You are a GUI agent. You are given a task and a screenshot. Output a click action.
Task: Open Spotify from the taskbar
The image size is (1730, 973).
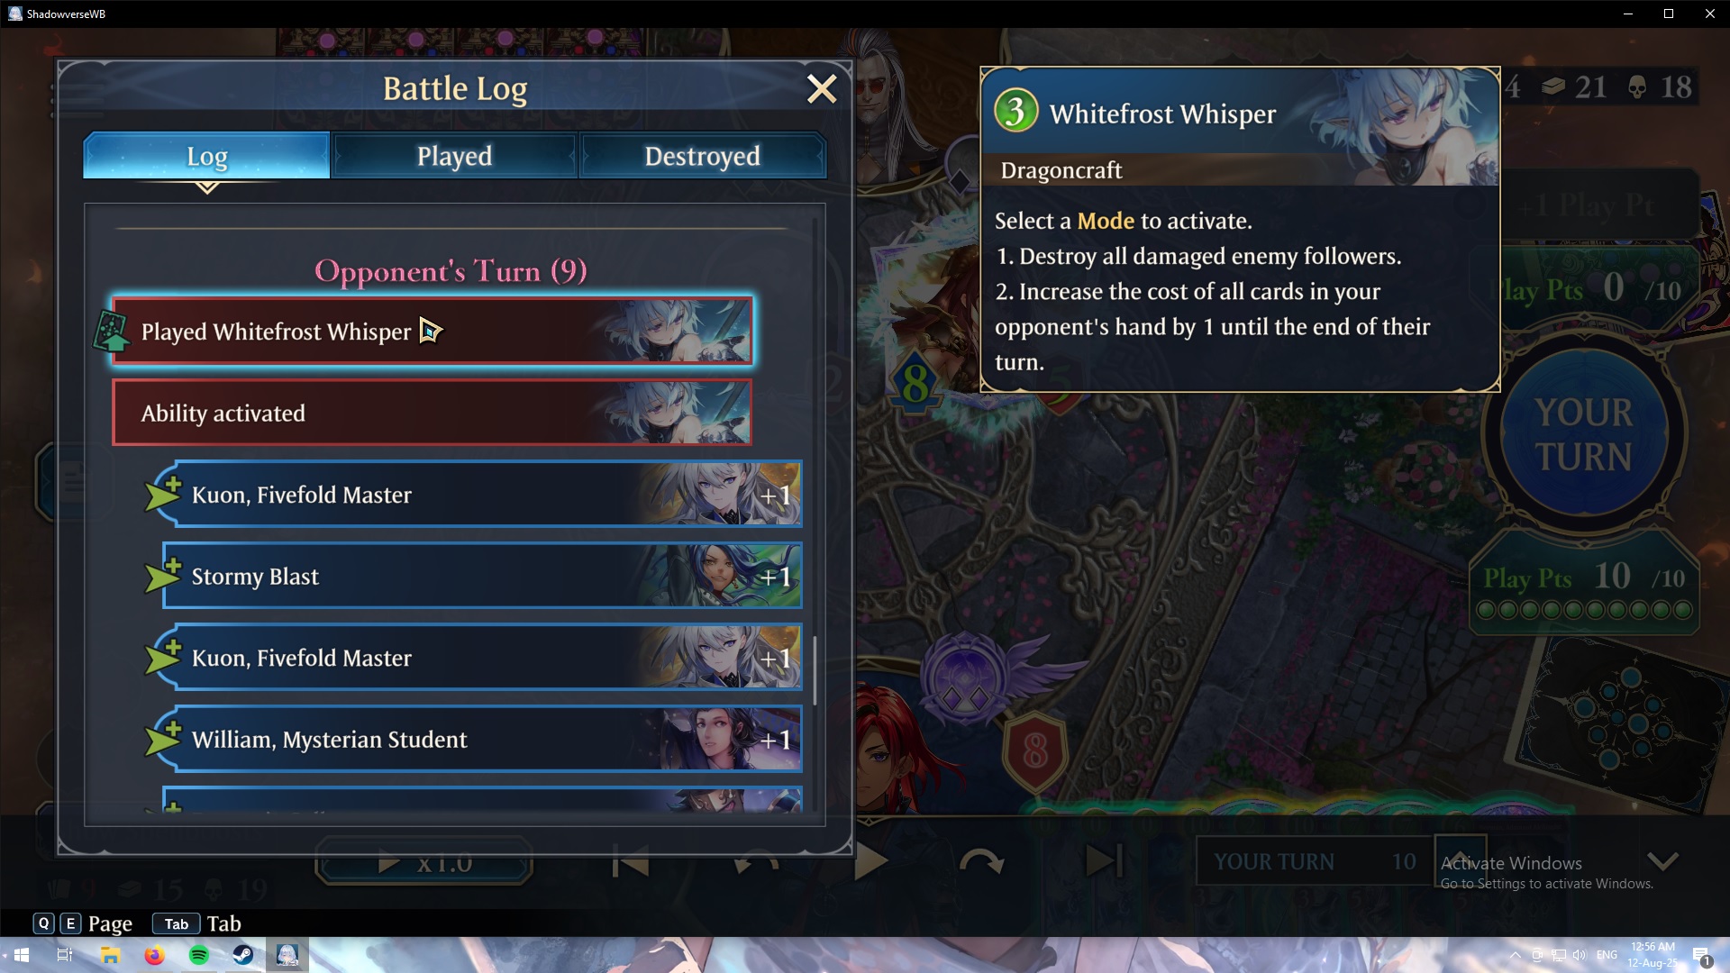(x=199, y=955)
